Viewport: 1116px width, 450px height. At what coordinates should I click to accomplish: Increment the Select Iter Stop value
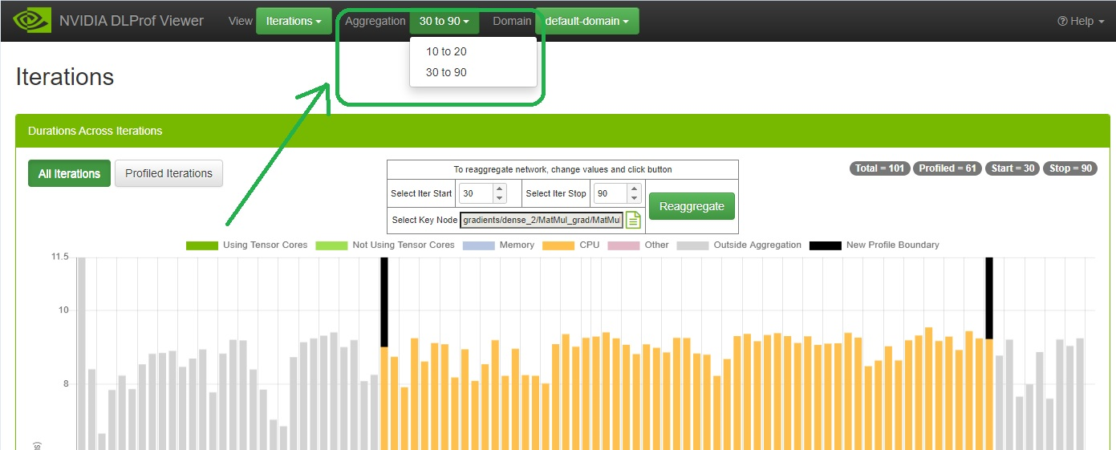pyautogui.click(x=634, y=189)
